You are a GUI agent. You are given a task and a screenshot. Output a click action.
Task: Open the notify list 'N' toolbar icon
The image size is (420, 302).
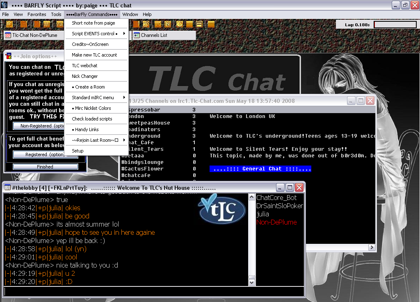168,24
